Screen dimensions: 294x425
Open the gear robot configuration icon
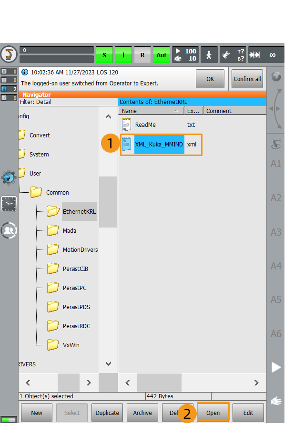tap(9, 178)
